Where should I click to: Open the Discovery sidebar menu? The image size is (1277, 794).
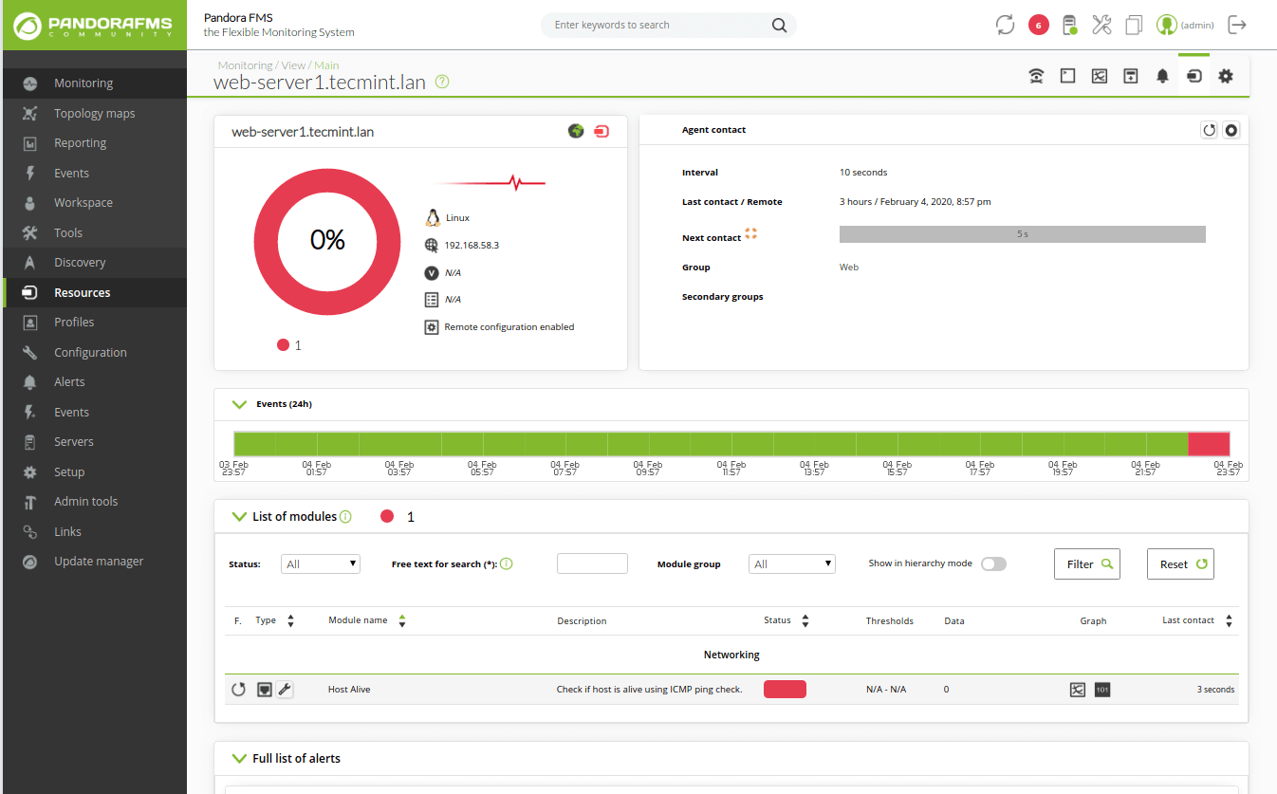95,263
